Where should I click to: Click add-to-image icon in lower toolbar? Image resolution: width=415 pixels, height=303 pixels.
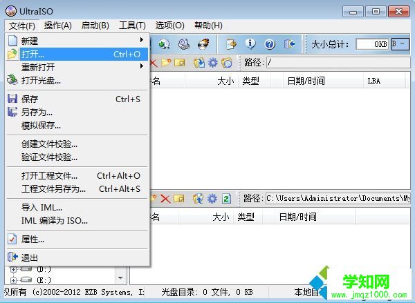tap(199, 199)
